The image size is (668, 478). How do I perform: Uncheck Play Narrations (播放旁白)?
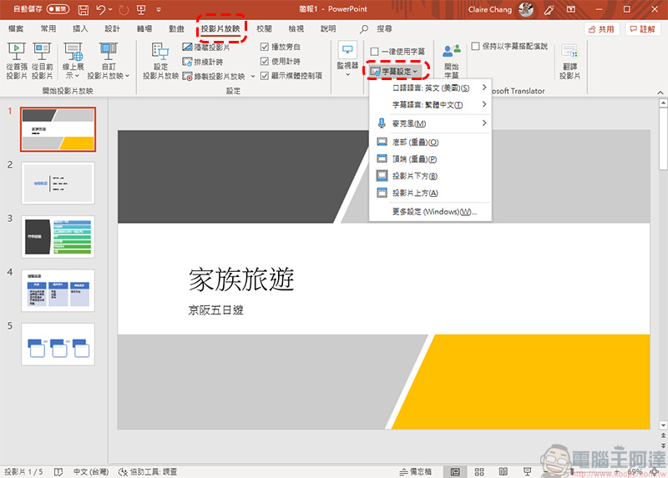[265, 47]
